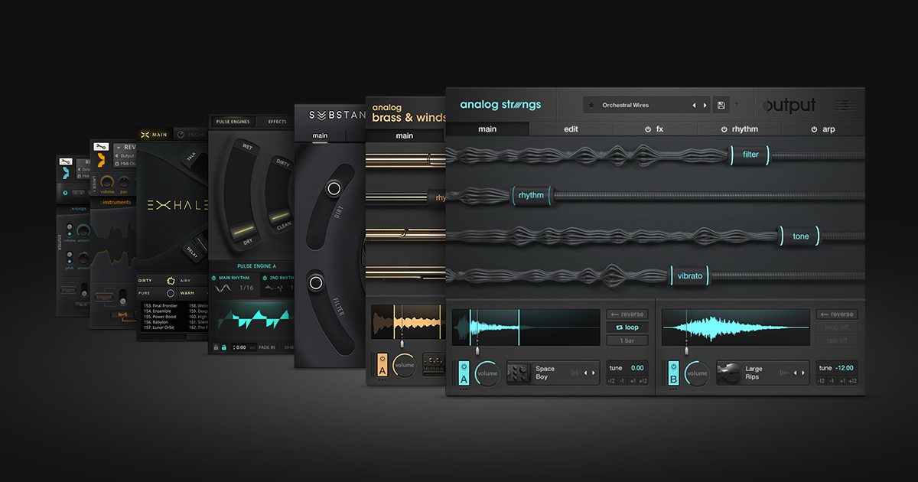Screen dimensions: 918x482
Task: Click -1 tune button for layer B
Action: (832, 381)
